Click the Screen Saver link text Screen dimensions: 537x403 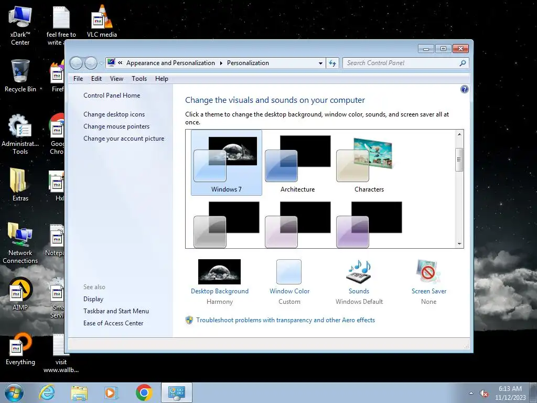(429, 291)
